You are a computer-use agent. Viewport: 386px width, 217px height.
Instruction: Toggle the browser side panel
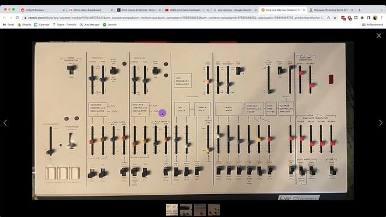369,17
